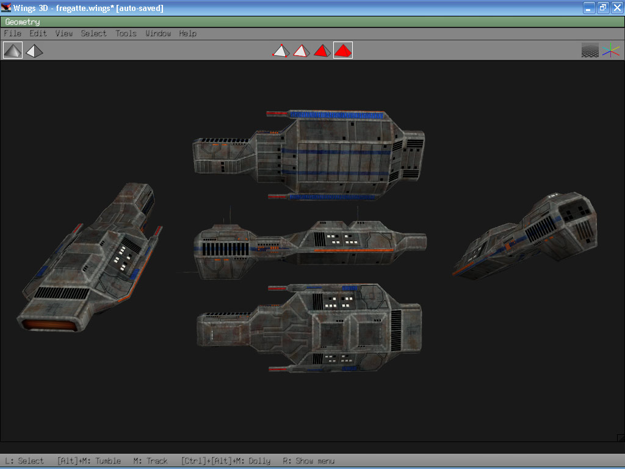This screenshot has height=469, width=625.
Task: Toggle the ground plane grid icon
Action: 590,51
